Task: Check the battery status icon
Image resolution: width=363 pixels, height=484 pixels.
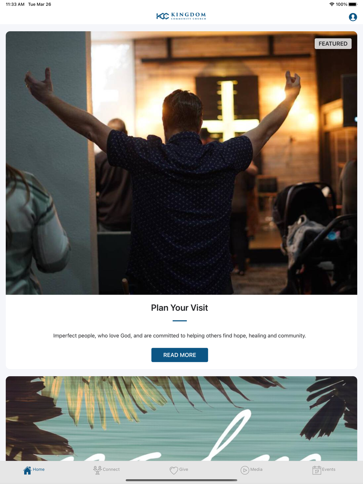Action: click(x=352, y=4)
